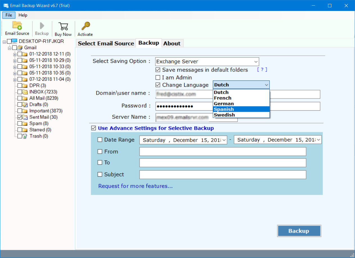355x258 pixels.
Task: Uncheck Use Advance Settings for Selective Backup
Action: 93,128
